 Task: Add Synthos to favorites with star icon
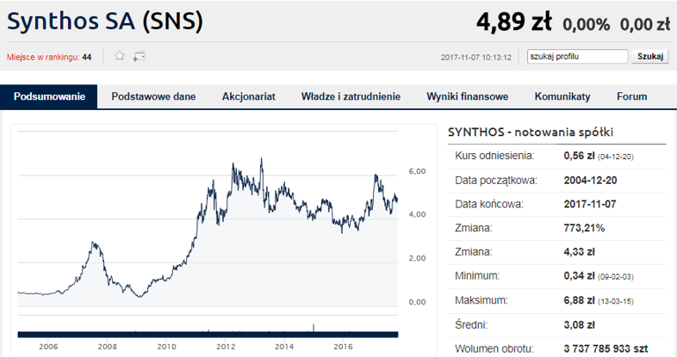(x=120, y=56)
